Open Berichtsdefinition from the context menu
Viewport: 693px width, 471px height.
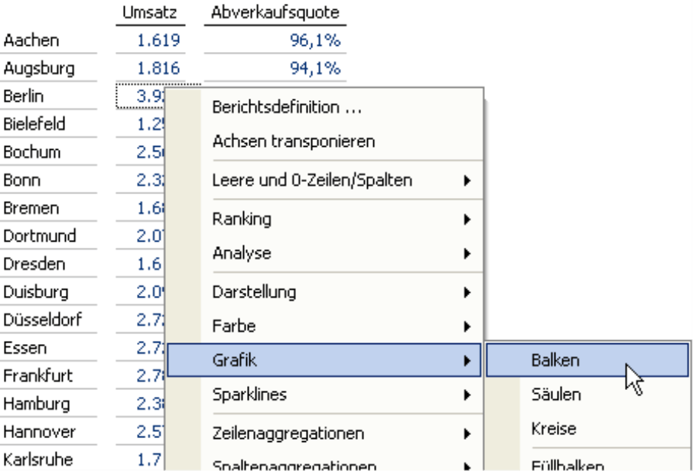point(285,107)
